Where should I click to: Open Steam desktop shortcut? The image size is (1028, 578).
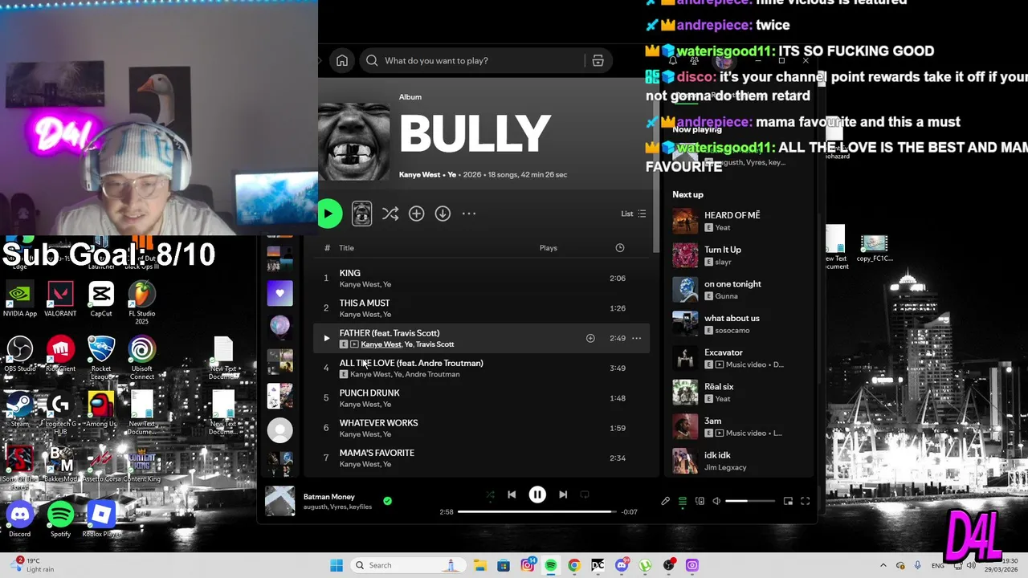tap(20, 409)
